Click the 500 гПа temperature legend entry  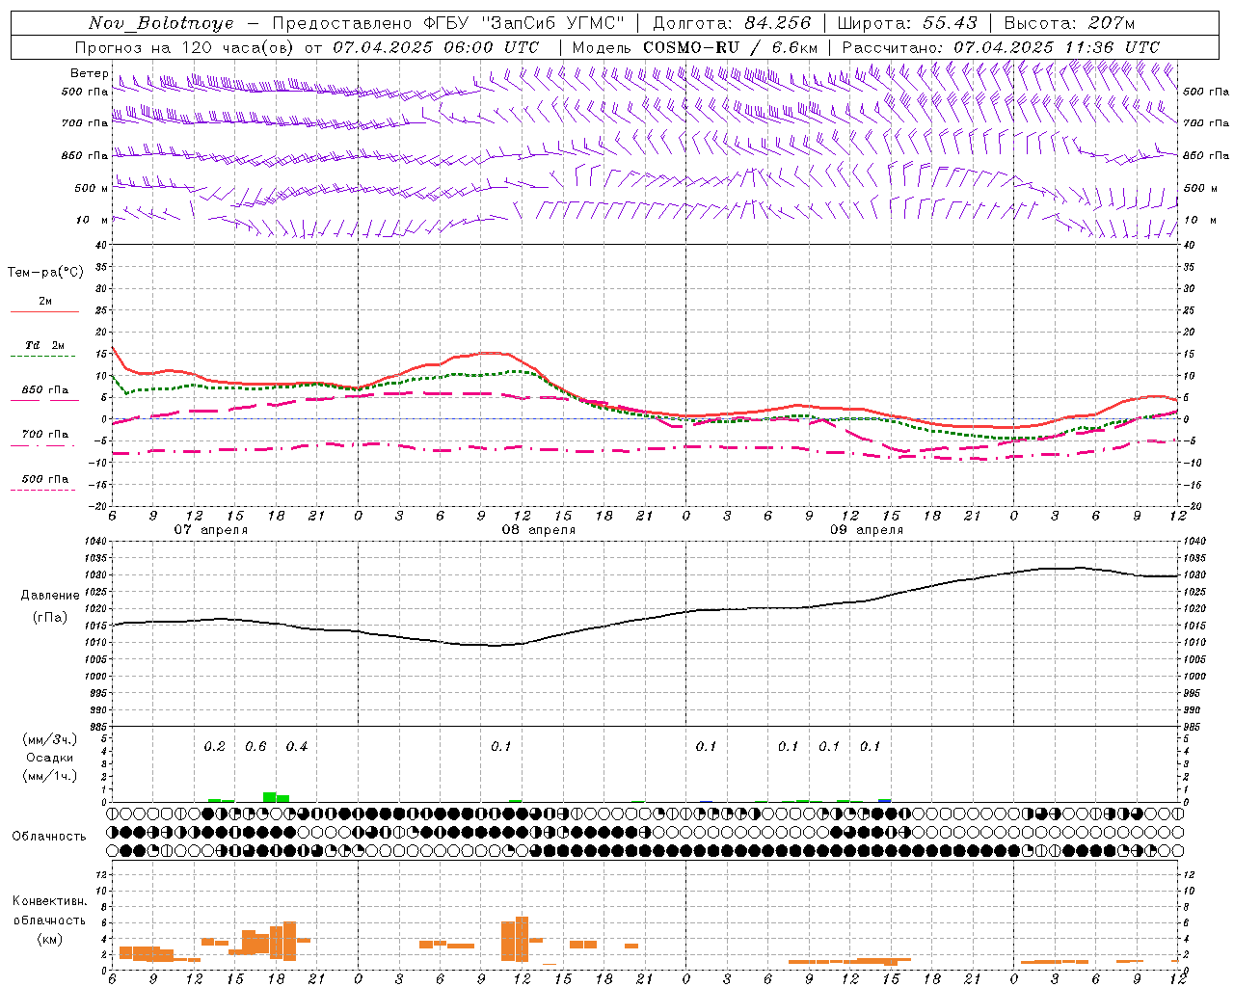tap(45, 479)
